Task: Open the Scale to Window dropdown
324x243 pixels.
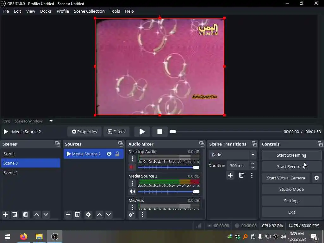Action: point(51,121)
